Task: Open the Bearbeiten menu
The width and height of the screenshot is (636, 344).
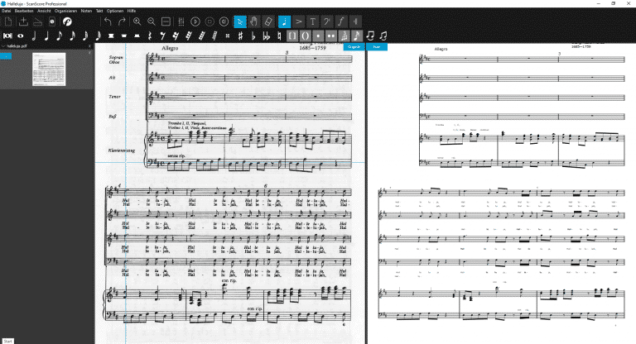Action: (x=24, y=11)
